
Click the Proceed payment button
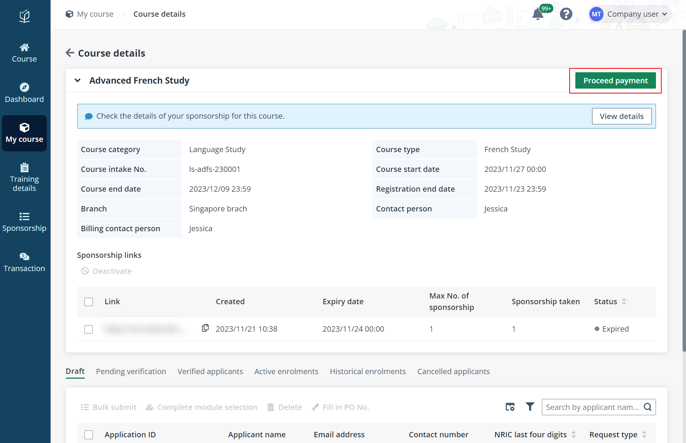(x=616, y=81)
